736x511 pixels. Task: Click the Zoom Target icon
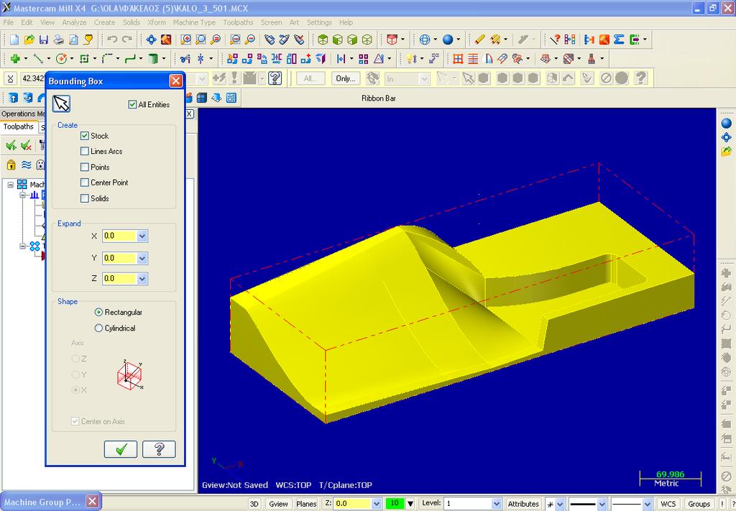pos(201,40)
